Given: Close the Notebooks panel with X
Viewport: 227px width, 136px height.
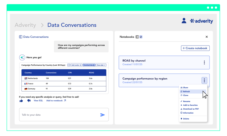Looking at the screenshot, I should [x=207, y=37].
